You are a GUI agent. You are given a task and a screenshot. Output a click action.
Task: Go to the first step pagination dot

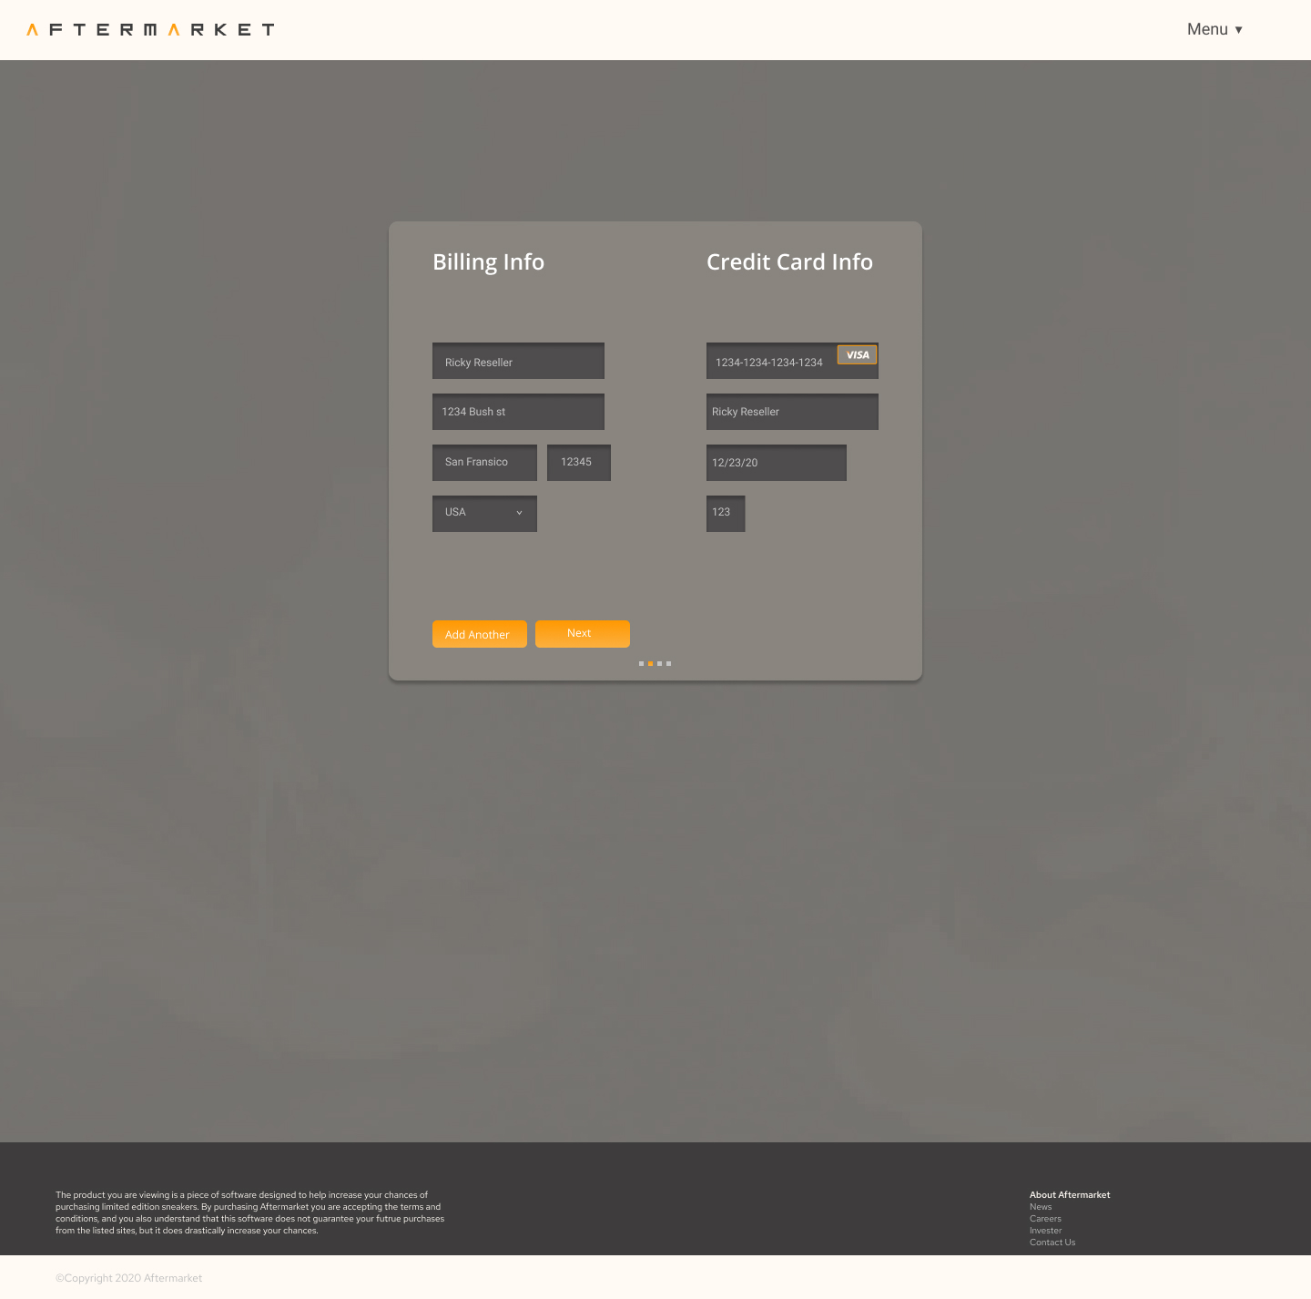641,663
